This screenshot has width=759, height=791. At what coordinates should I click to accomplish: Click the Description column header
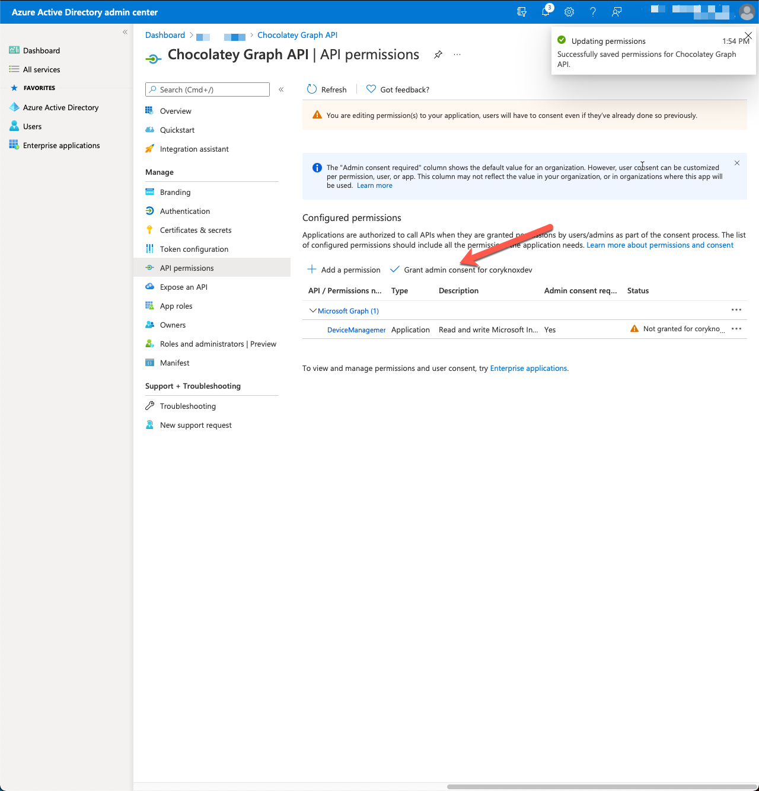coord(458,290)
